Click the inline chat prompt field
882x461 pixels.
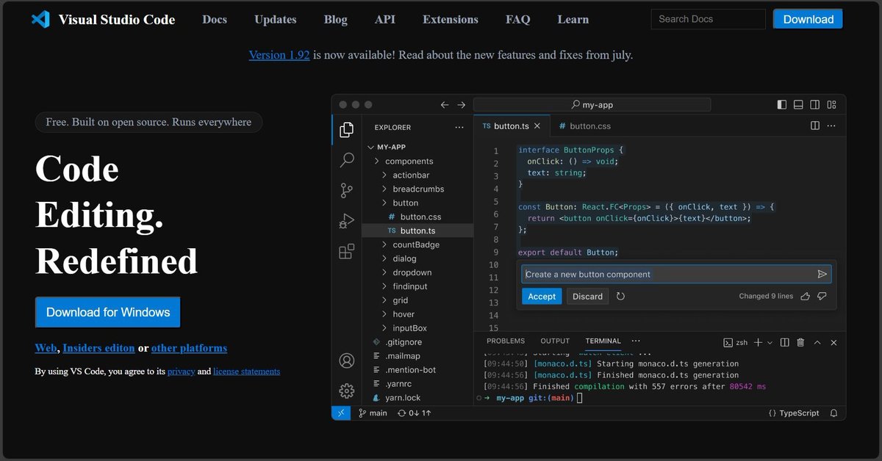677,275
